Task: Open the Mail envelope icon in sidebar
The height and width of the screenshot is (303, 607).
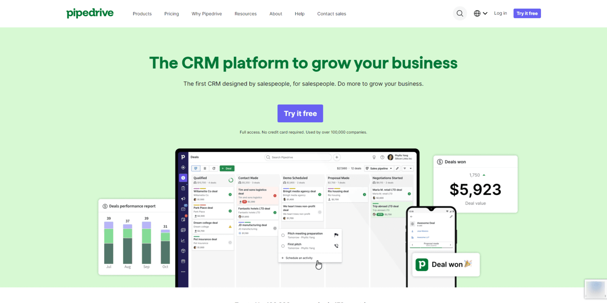Action: [183, 209]
